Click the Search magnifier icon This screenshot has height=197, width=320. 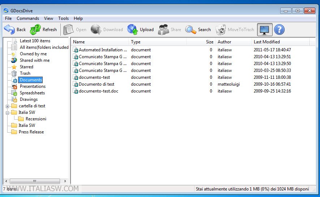[x=191, y=30]
